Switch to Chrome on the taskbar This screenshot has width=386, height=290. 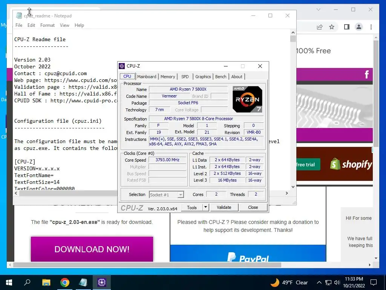(65, 282)
